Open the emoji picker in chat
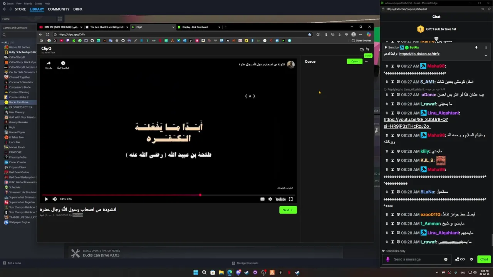Screen dimensions: 493x277 click(446, 259)
